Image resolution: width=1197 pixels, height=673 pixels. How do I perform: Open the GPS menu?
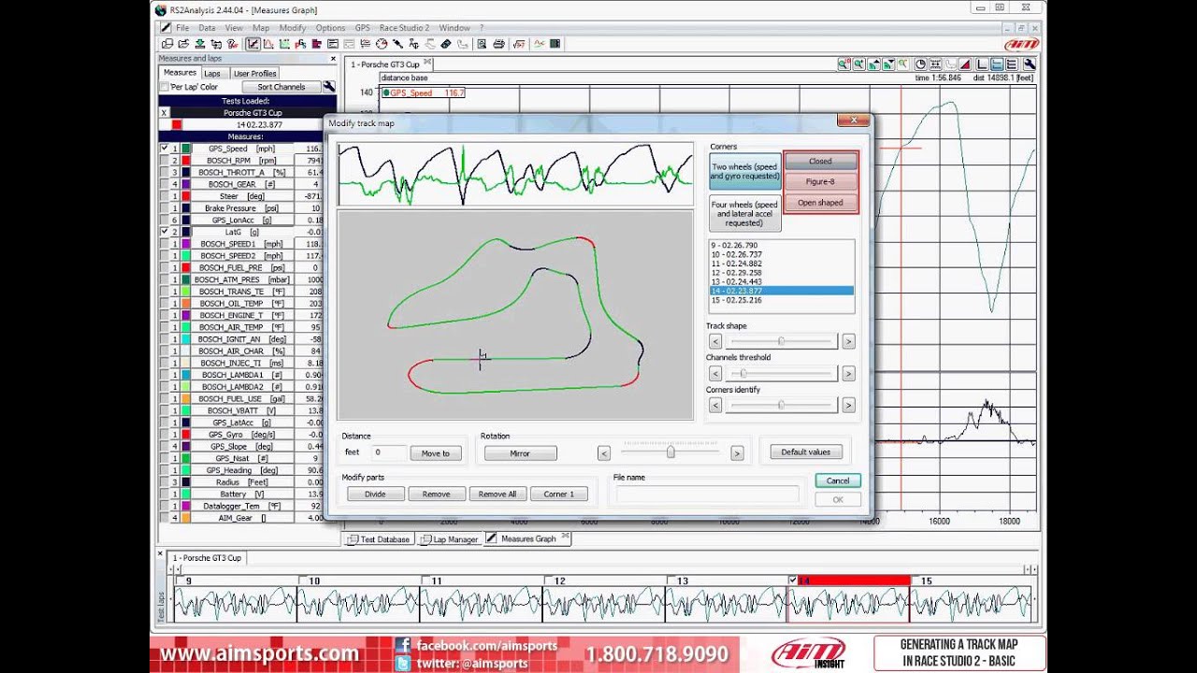tap(362, 28)
